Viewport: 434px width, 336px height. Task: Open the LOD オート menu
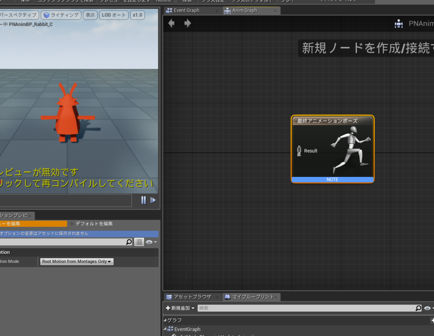114,15
